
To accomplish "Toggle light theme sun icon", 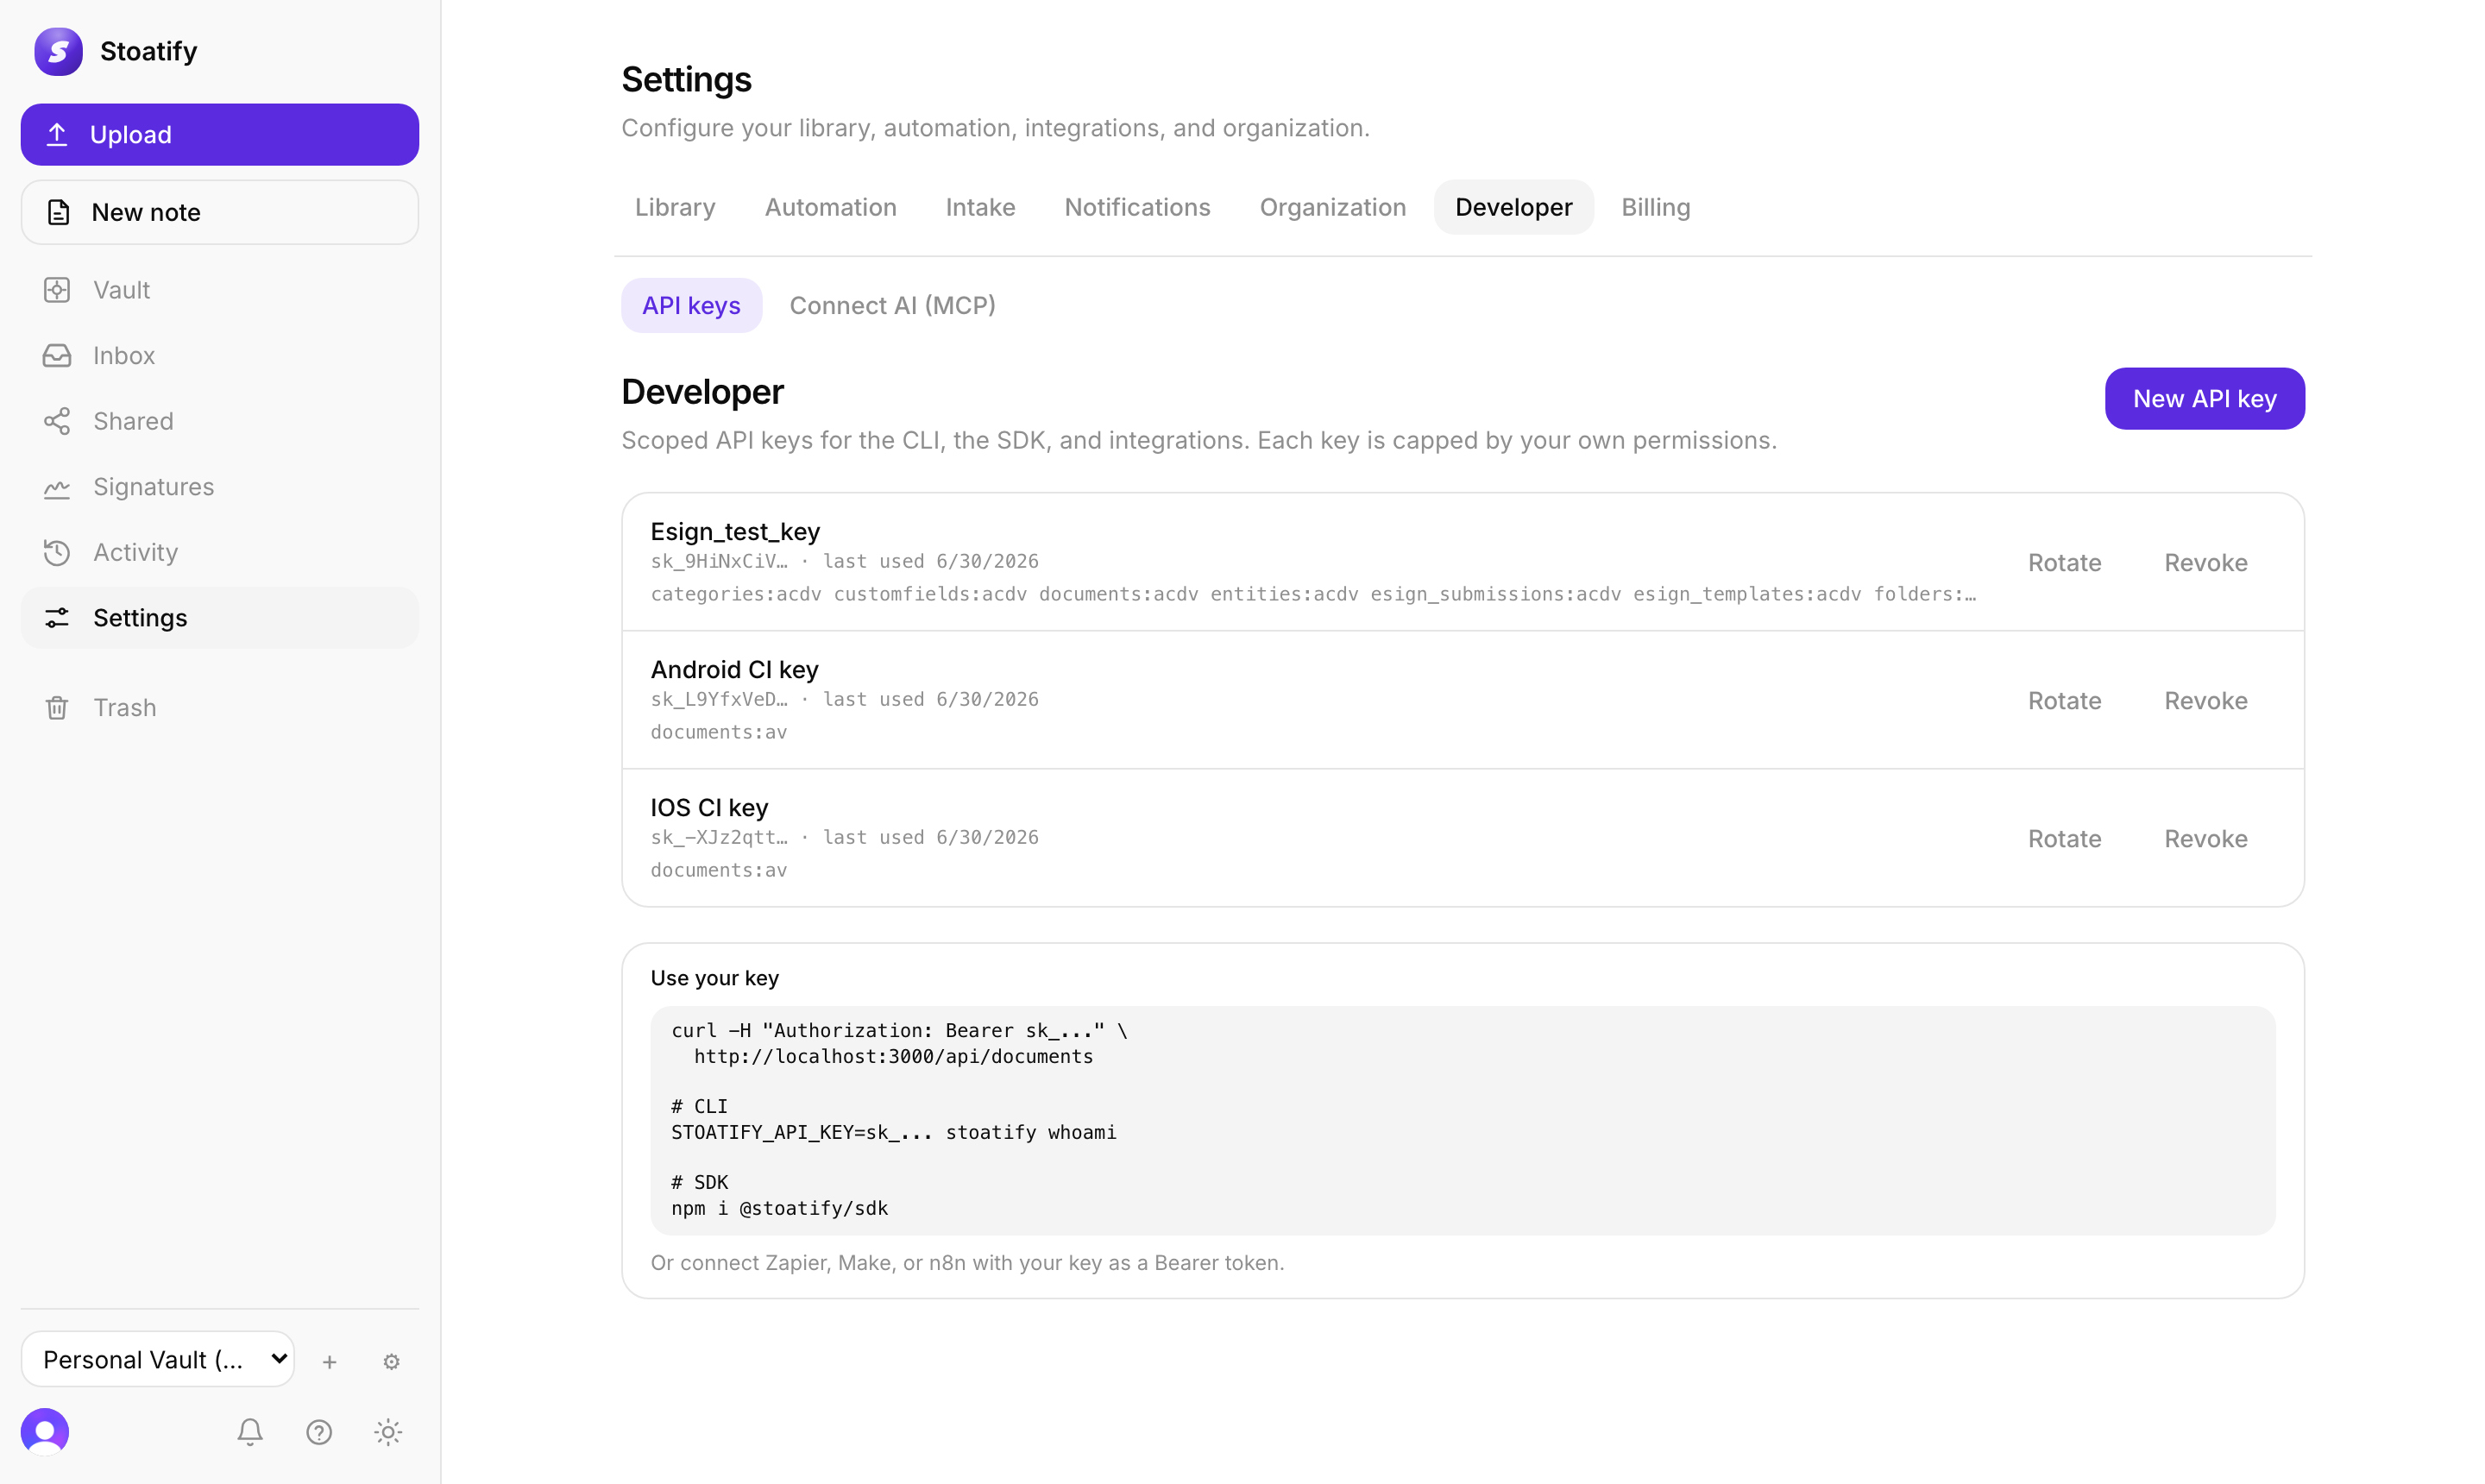I will tap(388, 1432).
